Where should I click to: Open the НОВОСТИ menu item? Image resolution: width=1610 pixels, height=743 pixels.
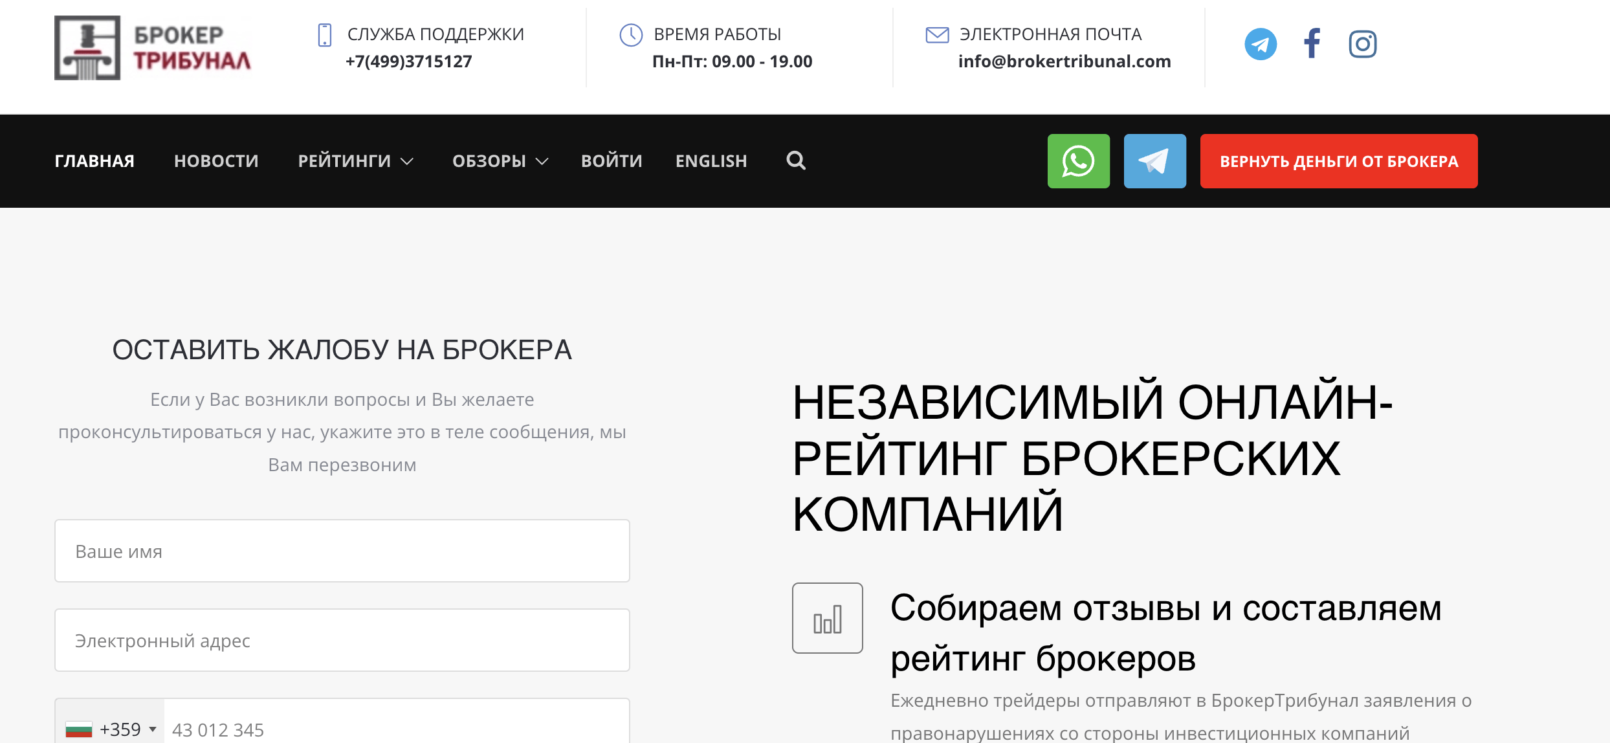coord(216,161)
